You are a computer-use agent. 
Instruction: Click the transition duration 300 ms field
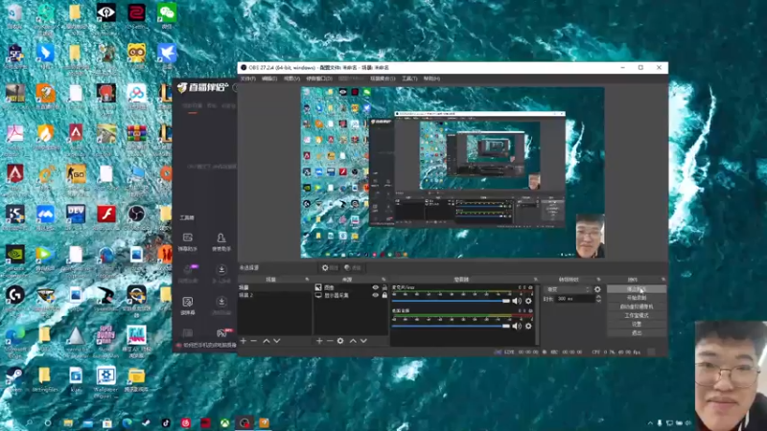click(x=574, y=299)
